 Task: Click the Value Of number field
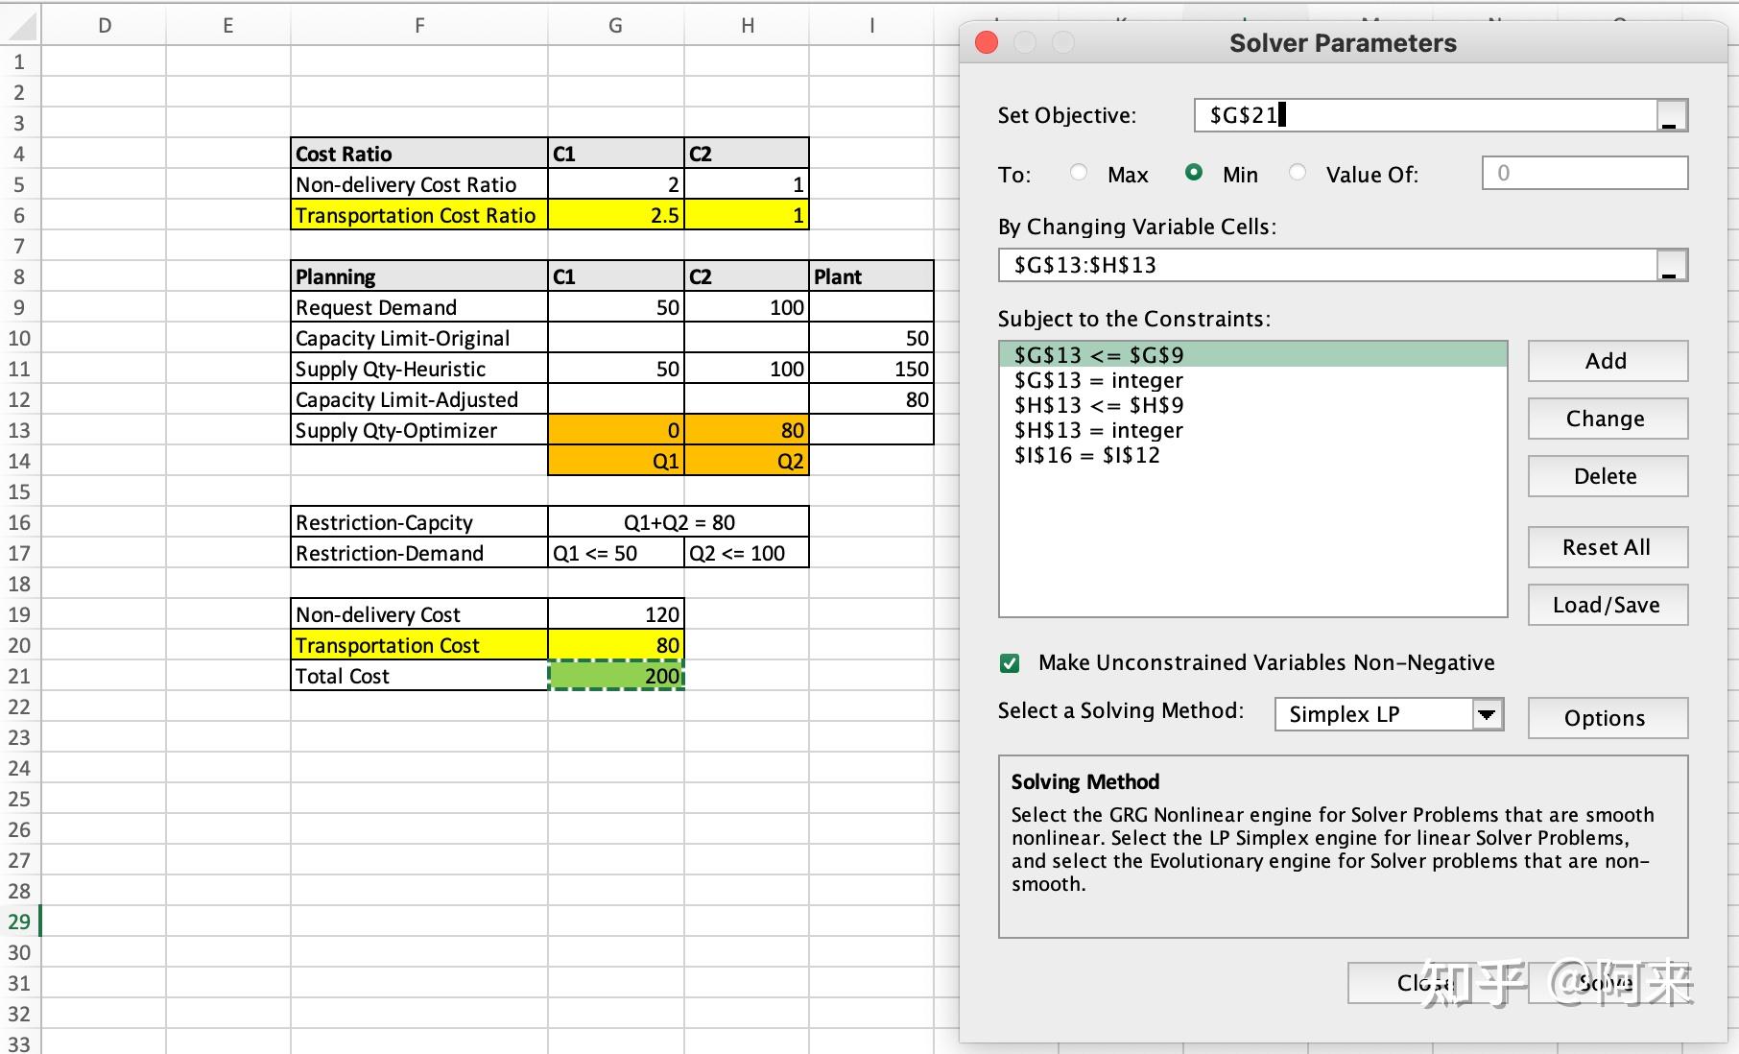click(x=1584, y=174)
